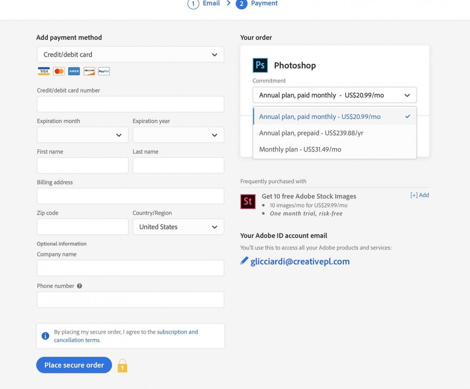Click the Mastercard icon

(x=59, y=71)
